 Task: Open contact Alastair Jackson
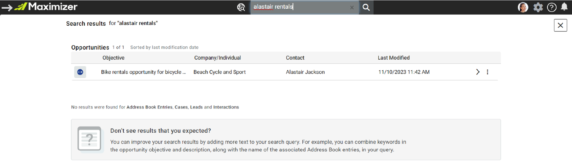tap(305, 72)
